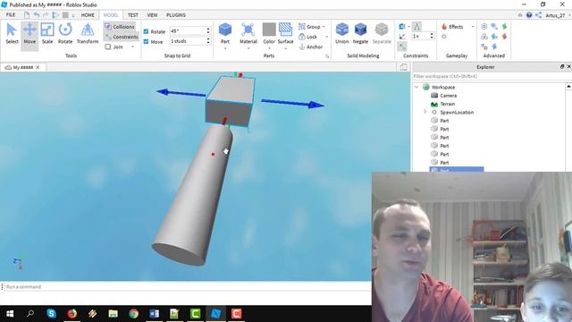Click the Rotate increment 45° field

coord(188,31)
